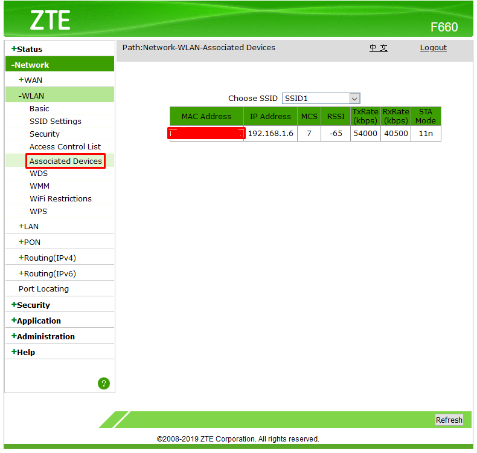
Task: Open SSID Settings page
Action: point(56,121)
